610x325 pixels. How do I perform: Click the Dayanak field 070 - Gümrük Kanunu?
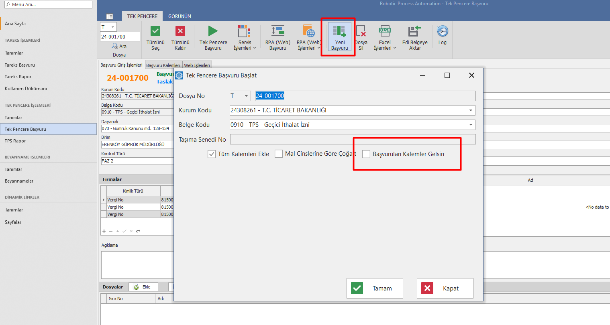point(137,128)
